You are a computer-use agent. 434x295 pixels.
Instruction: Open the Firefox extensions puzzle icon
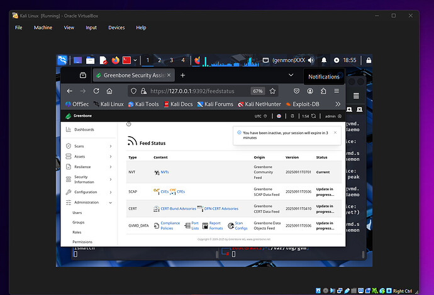click(x=323, y=91)
